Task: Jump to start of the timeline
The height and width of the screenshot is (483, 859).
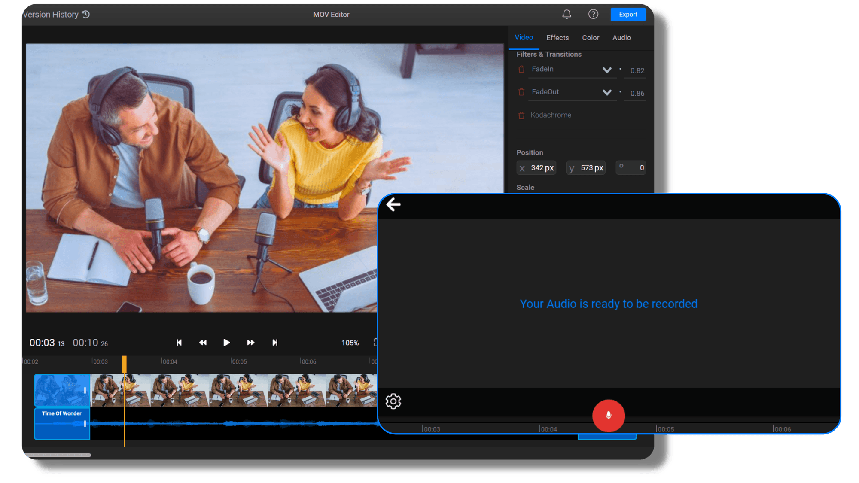Action: pyautogui.click(x=179, y=343)
